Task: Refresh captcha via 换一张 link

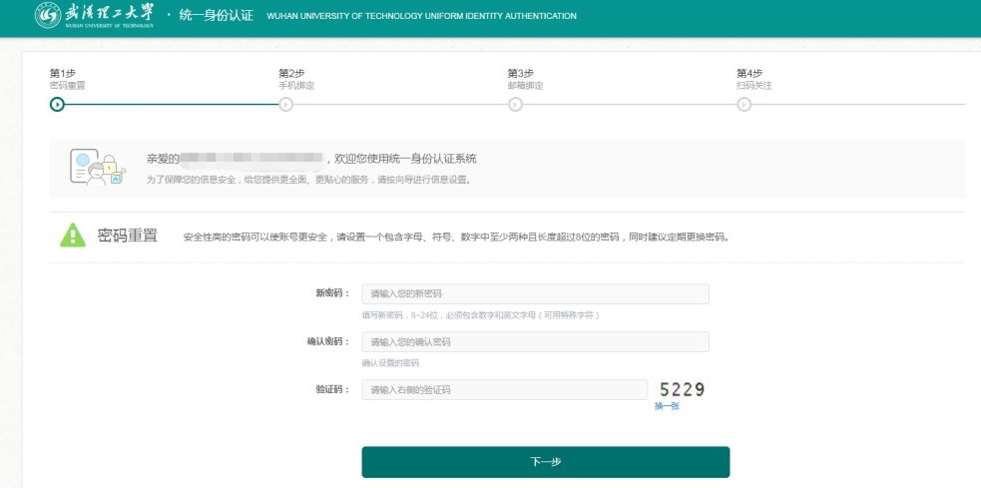Action: [x=667, y=406]
